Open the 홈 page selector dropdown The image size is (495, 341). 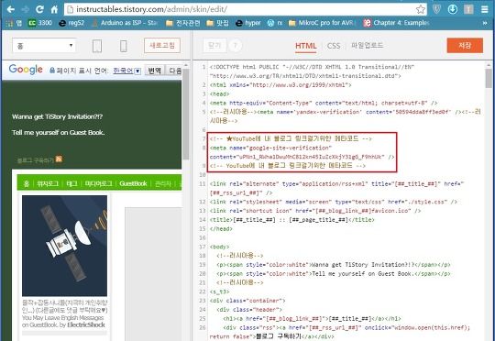(x=44, y=46)
